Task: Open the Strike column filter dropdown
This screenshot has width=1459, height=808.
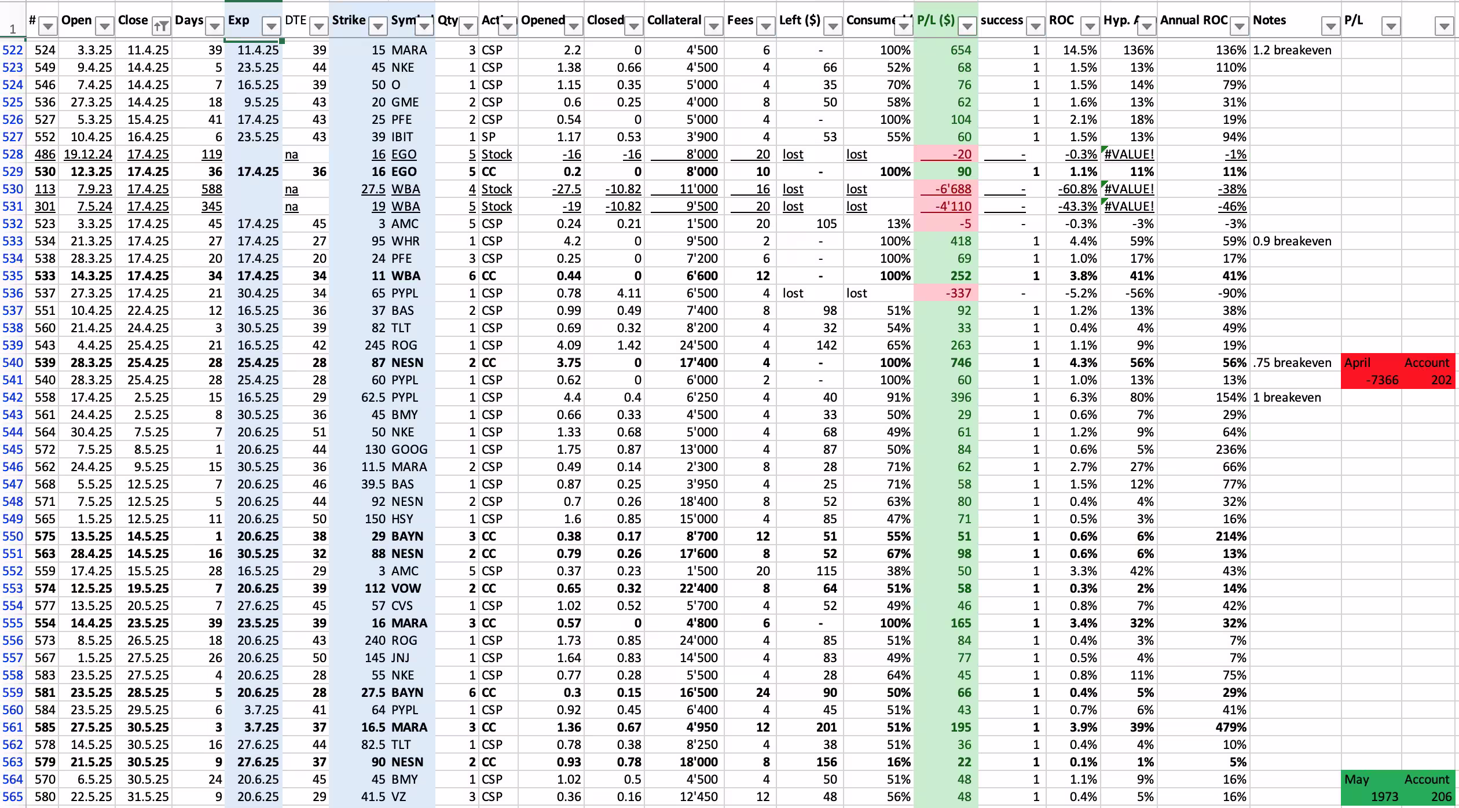Action: (x=377, y=26)
